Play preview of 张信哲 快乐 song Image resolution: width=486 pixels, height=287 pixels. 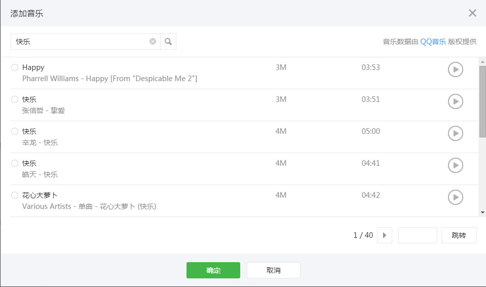click(455, 101)
